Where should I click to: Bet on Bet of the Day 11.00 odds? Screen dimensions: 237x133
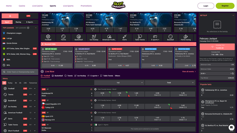(57, 65)
